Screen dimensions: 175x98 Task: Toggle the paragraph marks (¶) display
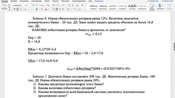(82, 5)
